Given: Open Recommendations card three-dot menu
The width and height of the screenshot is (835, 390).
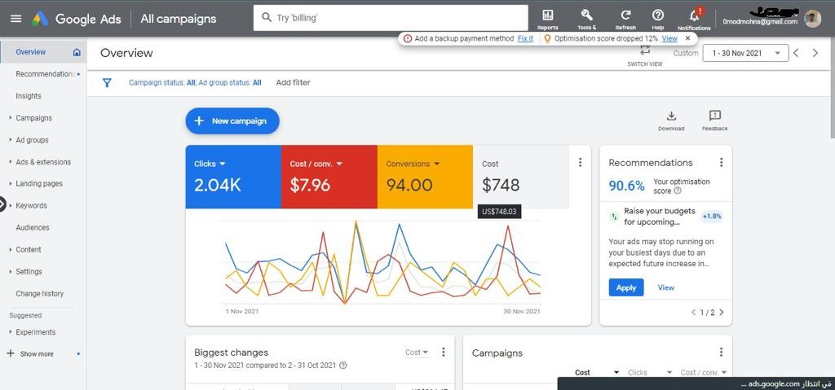Looking at the screenshot, I should (x=721, y=162).
